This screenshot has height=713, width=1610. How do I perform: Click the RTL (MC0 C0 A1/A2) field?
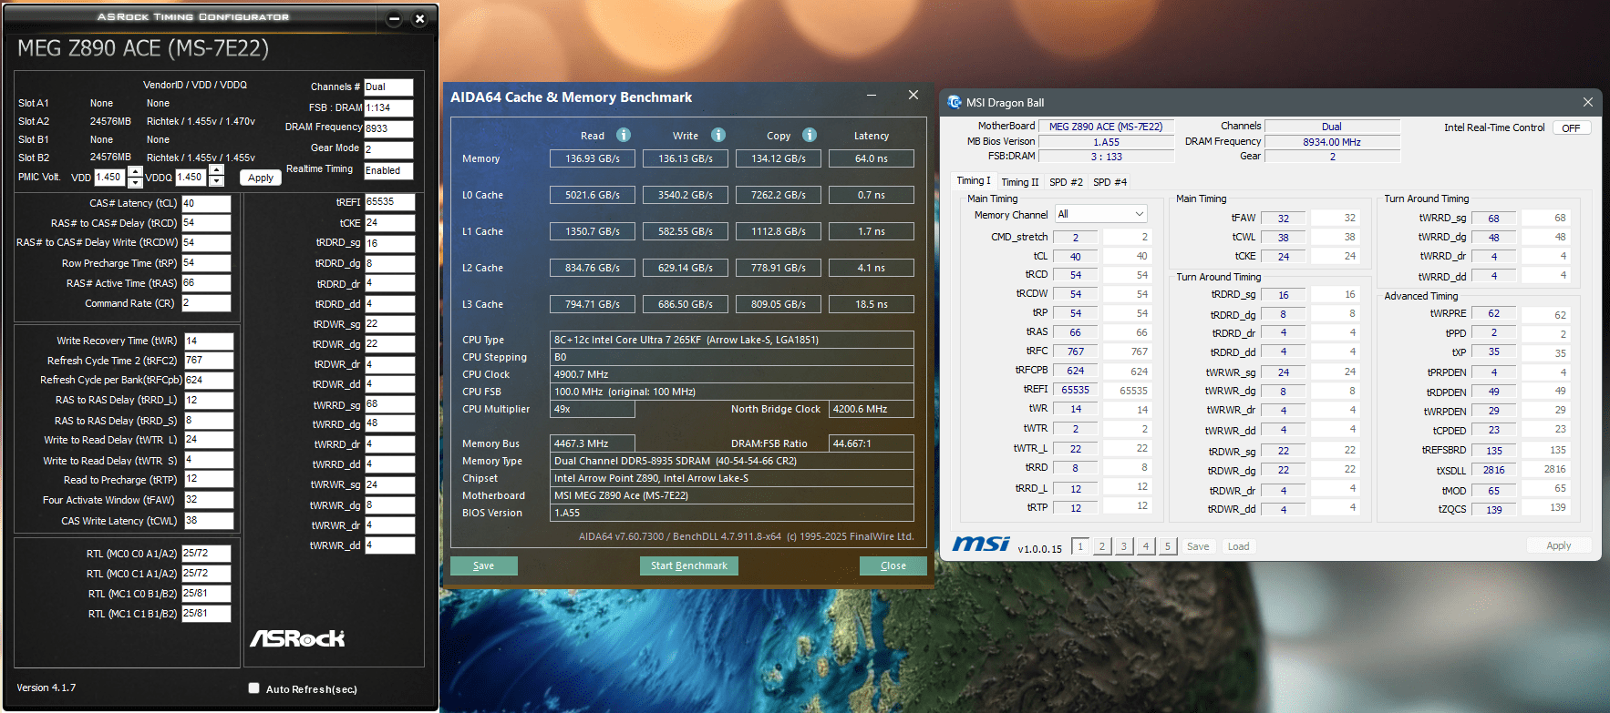[206, 553]
